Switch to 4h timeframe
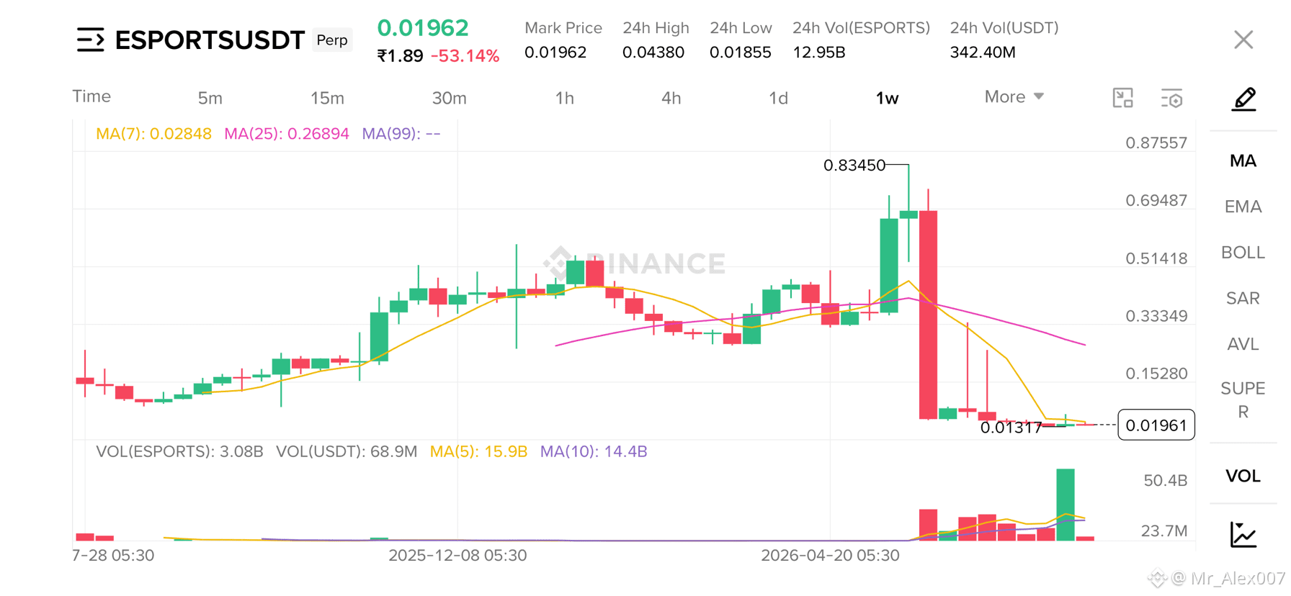The width and height of the screenshot is (1291, 596). tap(671, 98)
